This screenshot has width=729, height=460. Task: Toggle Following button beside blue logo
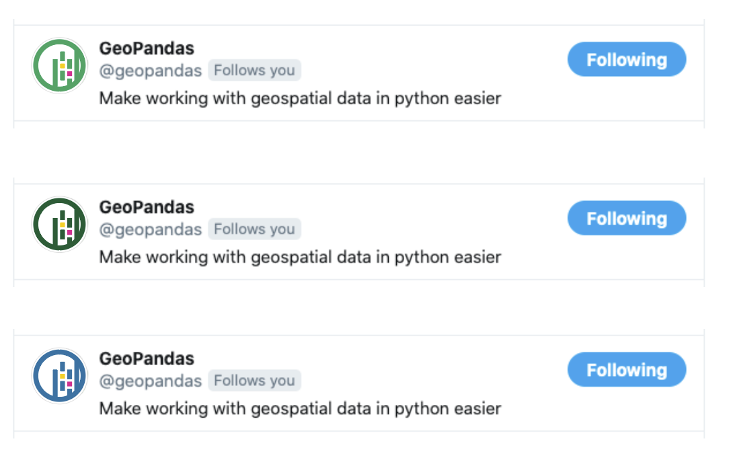coord(627,369)
